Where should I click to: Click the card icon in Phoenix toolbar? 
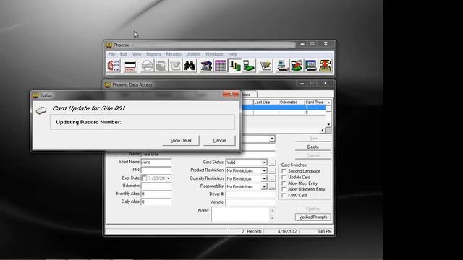coord(130,66)
